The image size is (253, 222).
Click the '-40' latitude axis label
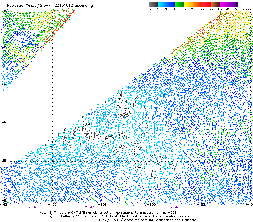tap(3, 200)
